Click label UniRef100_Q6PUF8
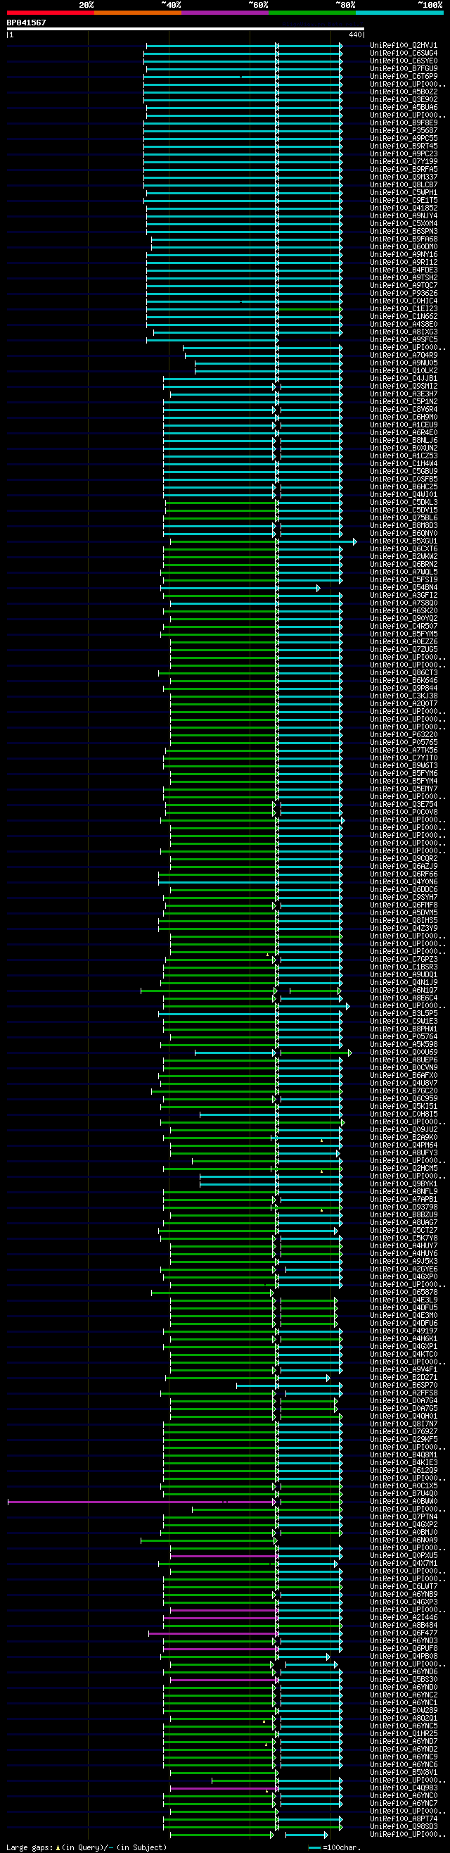The width and height of the screenshot is (450, 1853). (x=404, y=1648)
